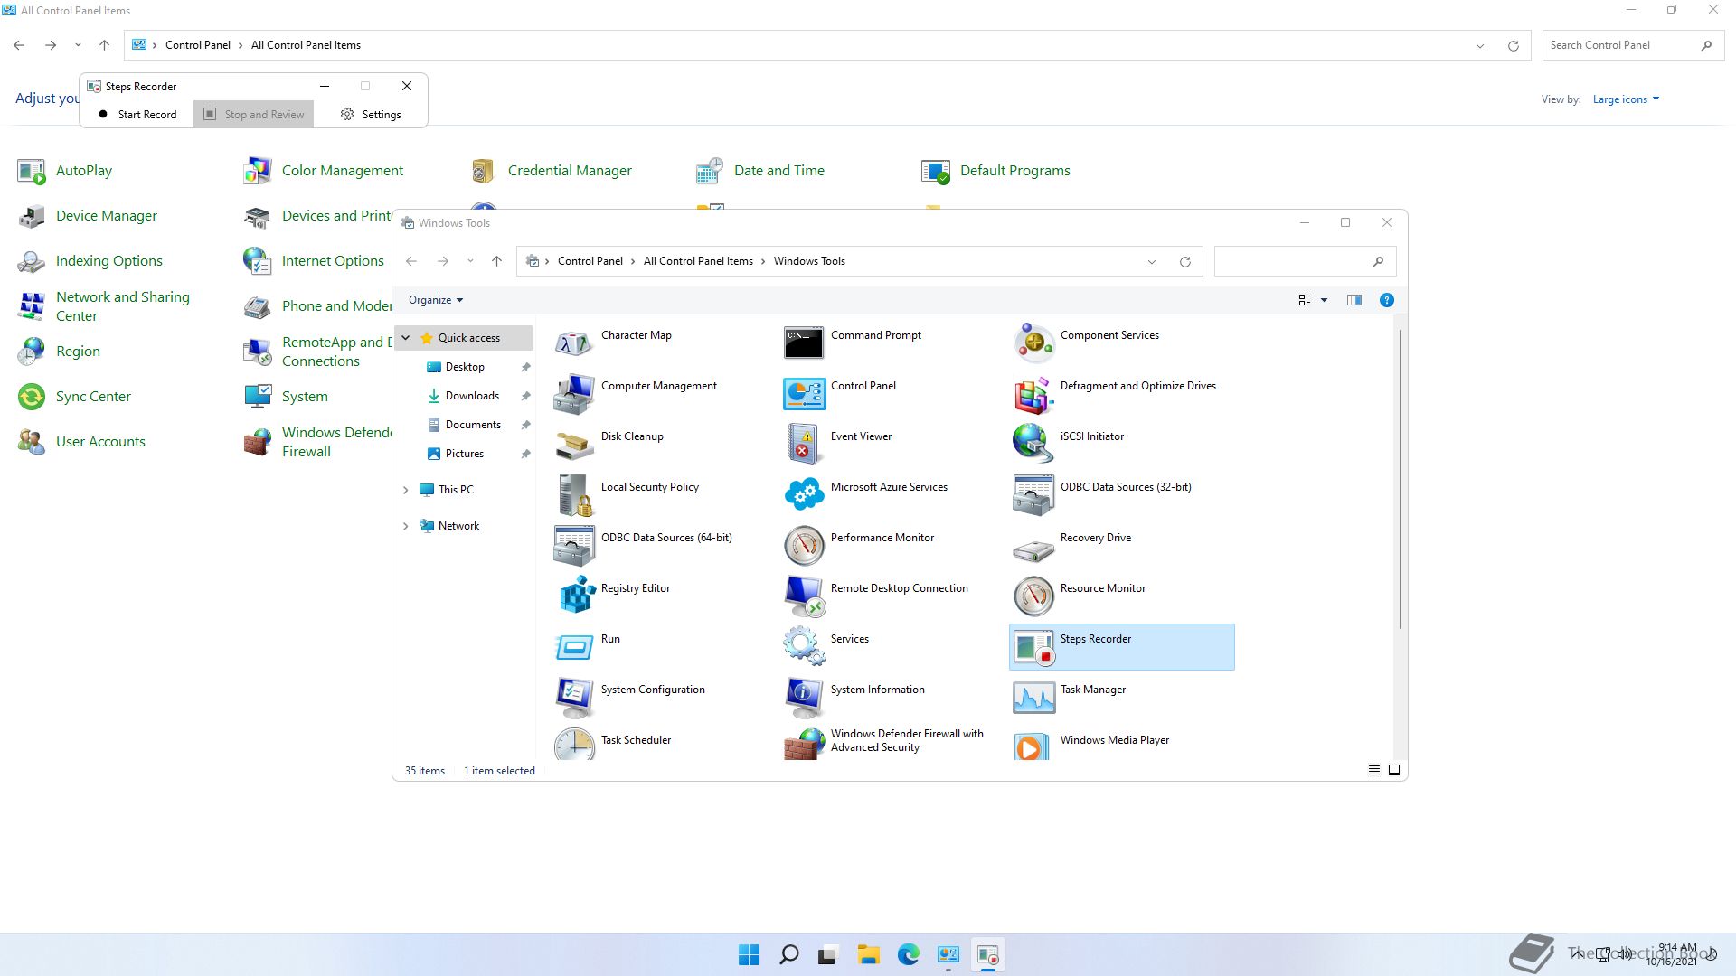Select Task Scheduler clock icon
The height and width of the screenshot is (976, 1736).
[573, 745]
